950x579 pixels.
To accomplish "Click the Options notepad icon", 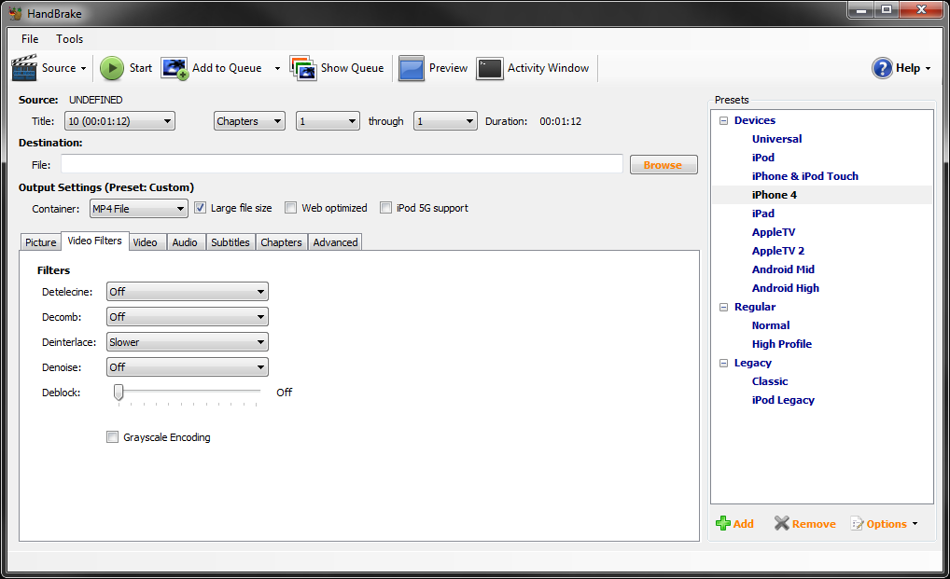I will 857,524.
